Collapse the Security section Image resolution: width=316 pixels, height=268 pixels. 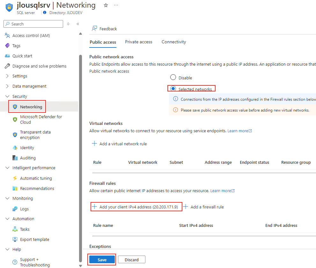7,96
